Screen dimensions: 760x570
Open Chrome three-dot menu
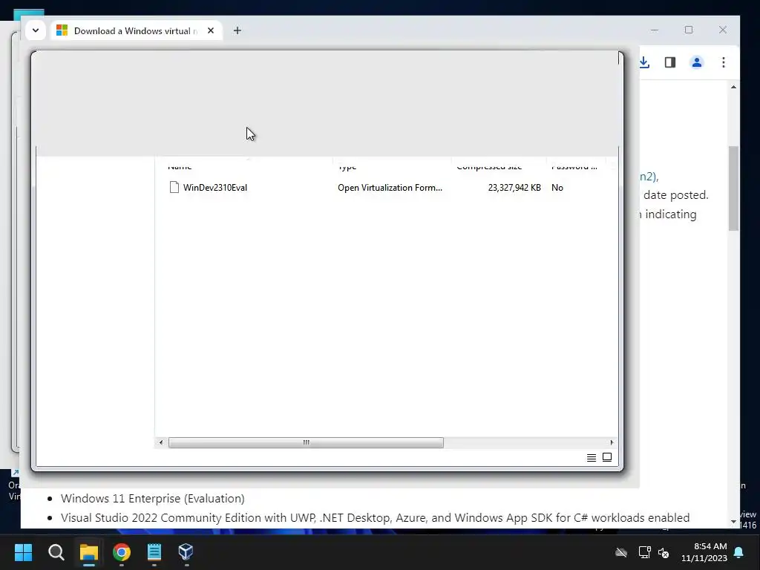(723, 62)
